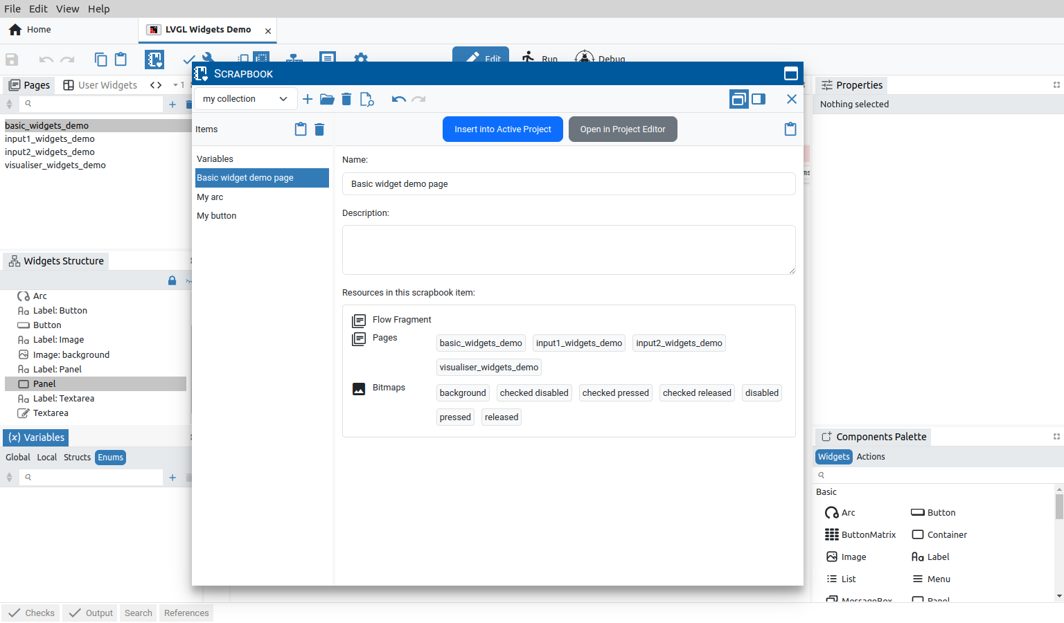Expand the hidden tabs dropdown beside User Widgets
The width and height of the screenshot is (1064, 623).
point(178,85)
